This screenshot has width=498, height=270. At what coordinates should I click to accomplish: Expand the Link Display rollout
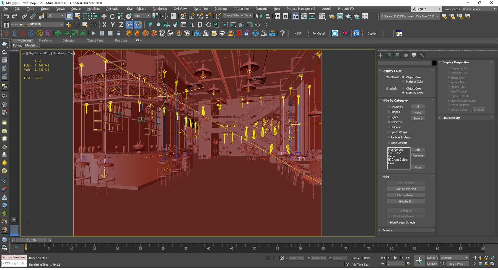[x=451, y=118]
